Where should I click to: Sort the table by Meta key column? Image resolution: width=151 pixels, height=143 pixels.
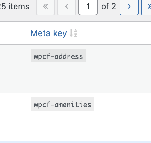pos(49,33)
